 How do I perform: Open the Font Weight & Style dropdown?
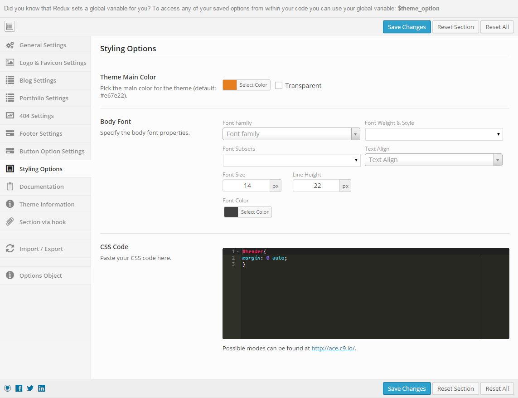point(434,134)
